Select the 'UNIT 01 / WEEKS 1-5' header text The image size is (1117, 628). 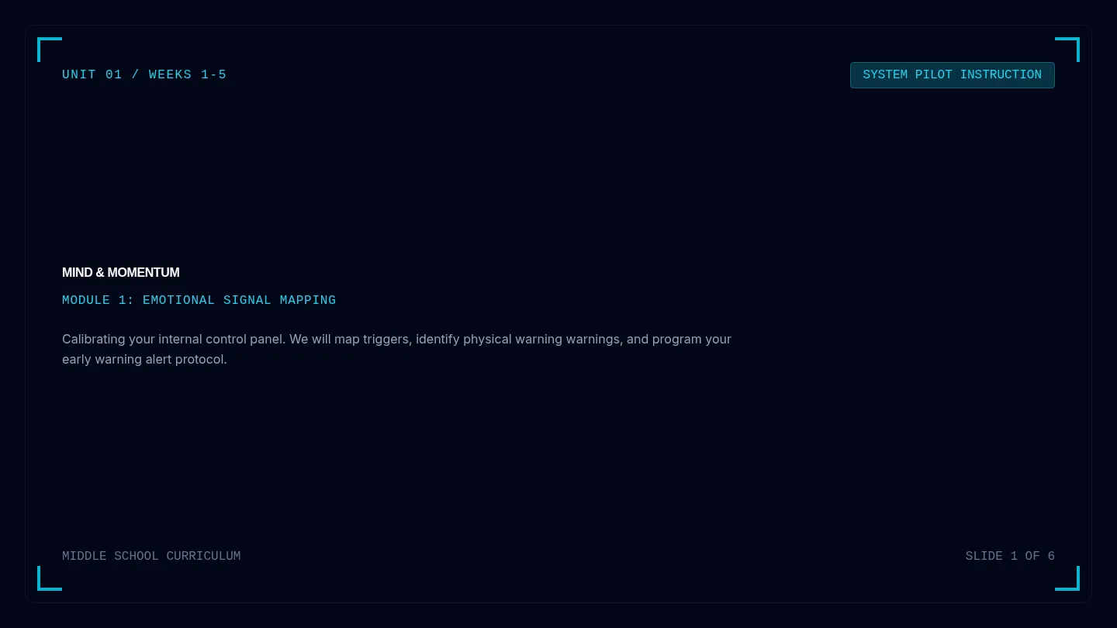pyautogui.click(x=144, y=75)
